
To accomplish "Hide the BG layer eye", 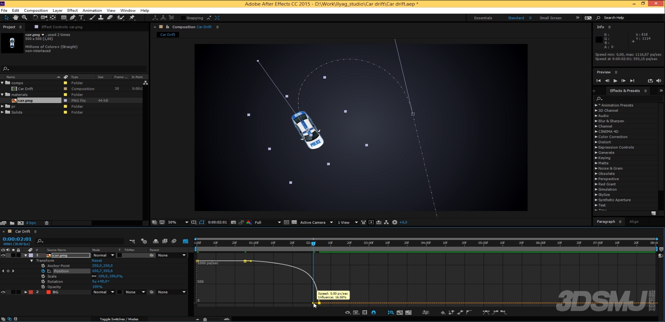I will [3, 292].
